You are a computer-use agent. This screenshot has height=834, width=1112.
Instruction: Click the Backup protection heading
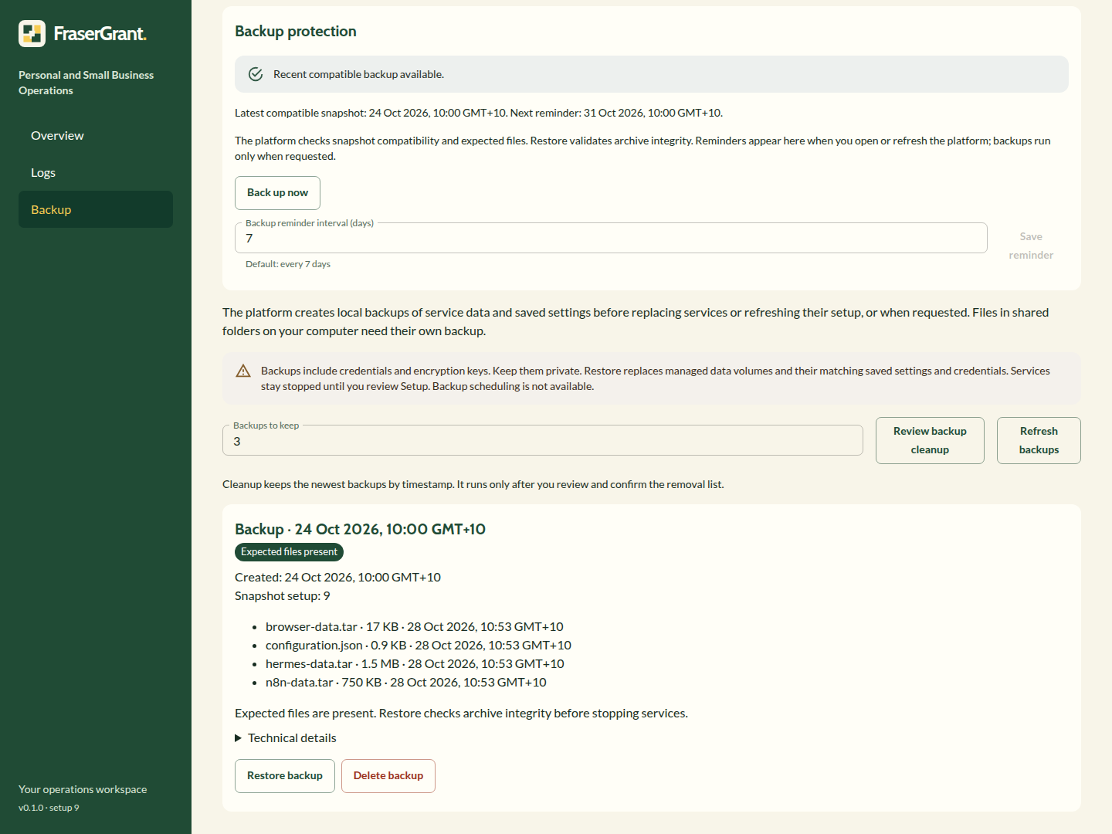[x=296, y=32]
